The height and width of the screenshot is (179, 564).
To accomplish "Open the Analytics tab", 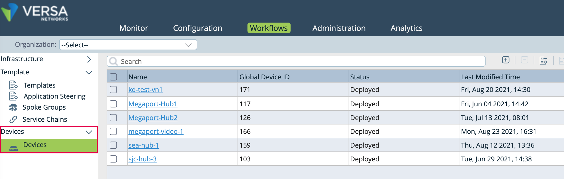I will (406, 28).
